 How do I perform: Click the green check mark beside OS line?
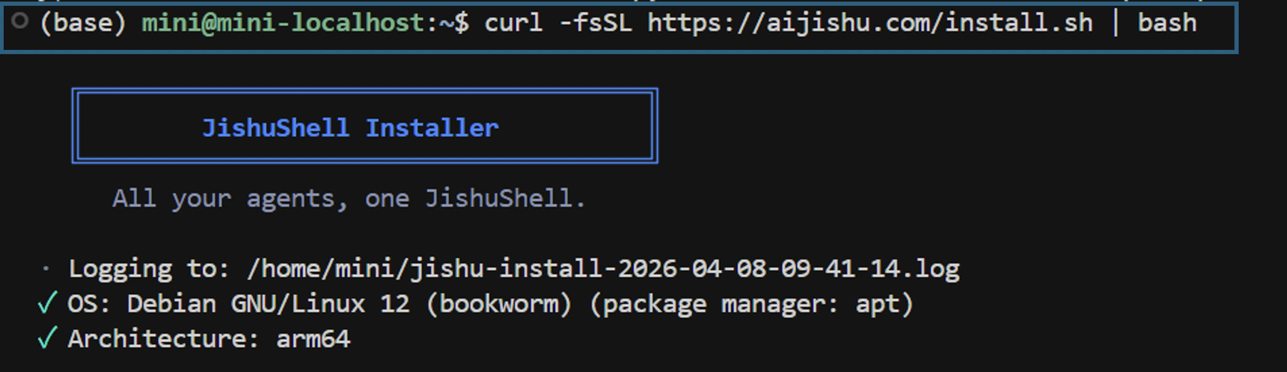(x=47, y=303)
